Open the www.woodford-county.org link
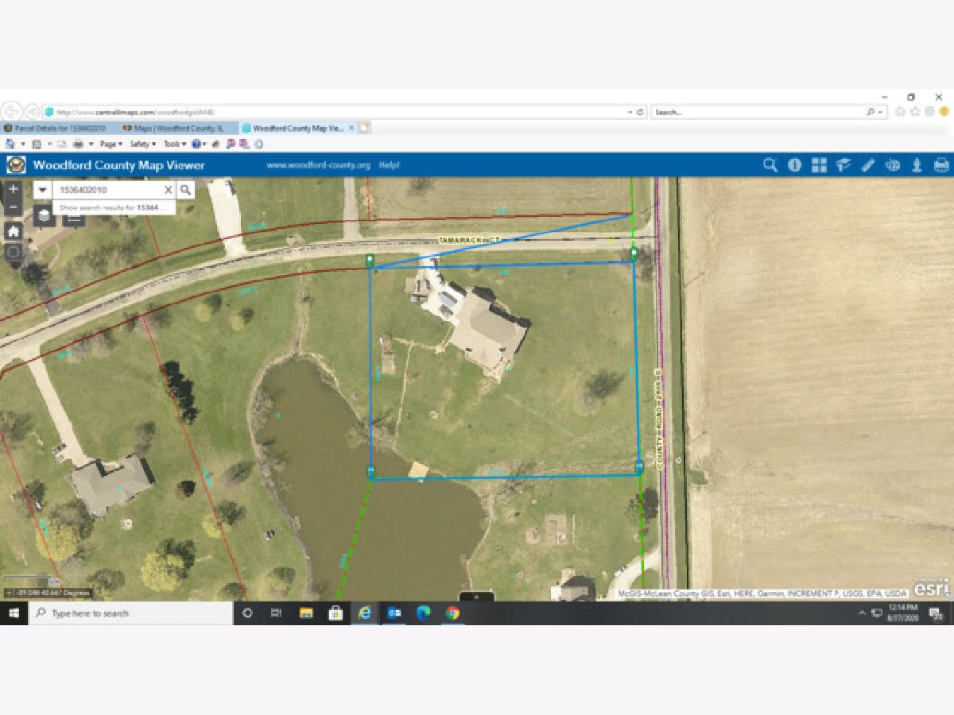This screenshot has height=715, width=954. point(318,165)
